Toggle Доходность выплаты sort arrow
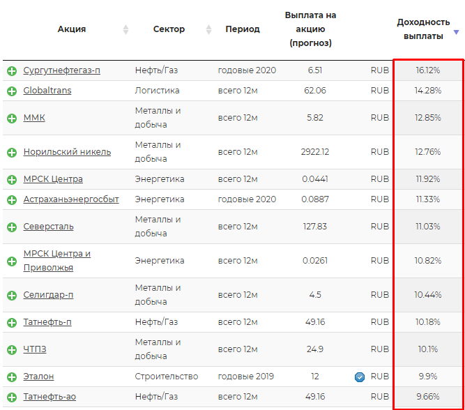Viewport: 465px width, 410px height. pyautogui.click(x=457, y=32)
